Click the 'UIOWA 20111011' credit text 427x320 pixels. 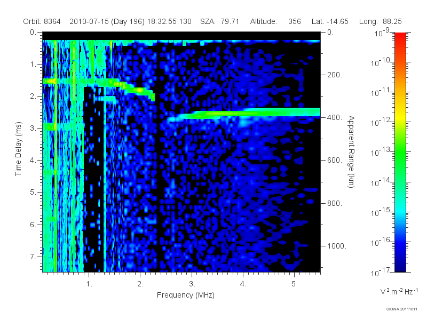401,309
